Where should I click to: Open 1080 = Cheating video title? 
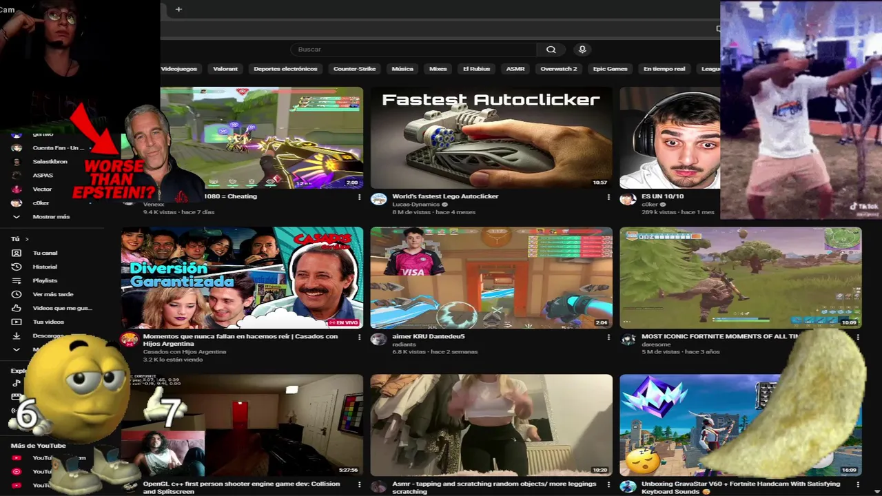[230, 196]
